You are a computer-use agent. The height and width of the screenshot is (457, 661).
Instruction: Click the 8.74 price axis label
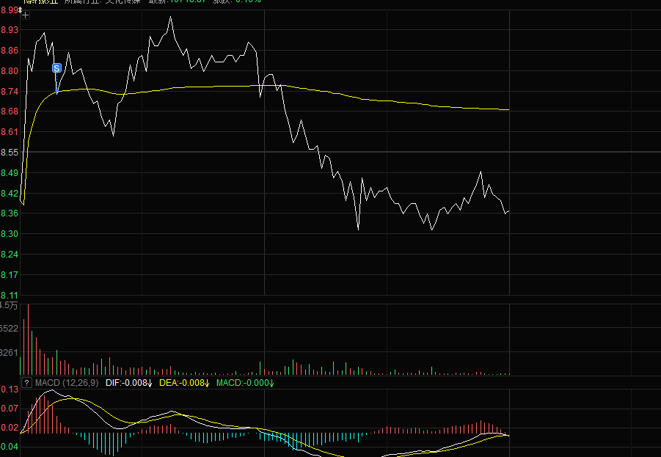10,92
